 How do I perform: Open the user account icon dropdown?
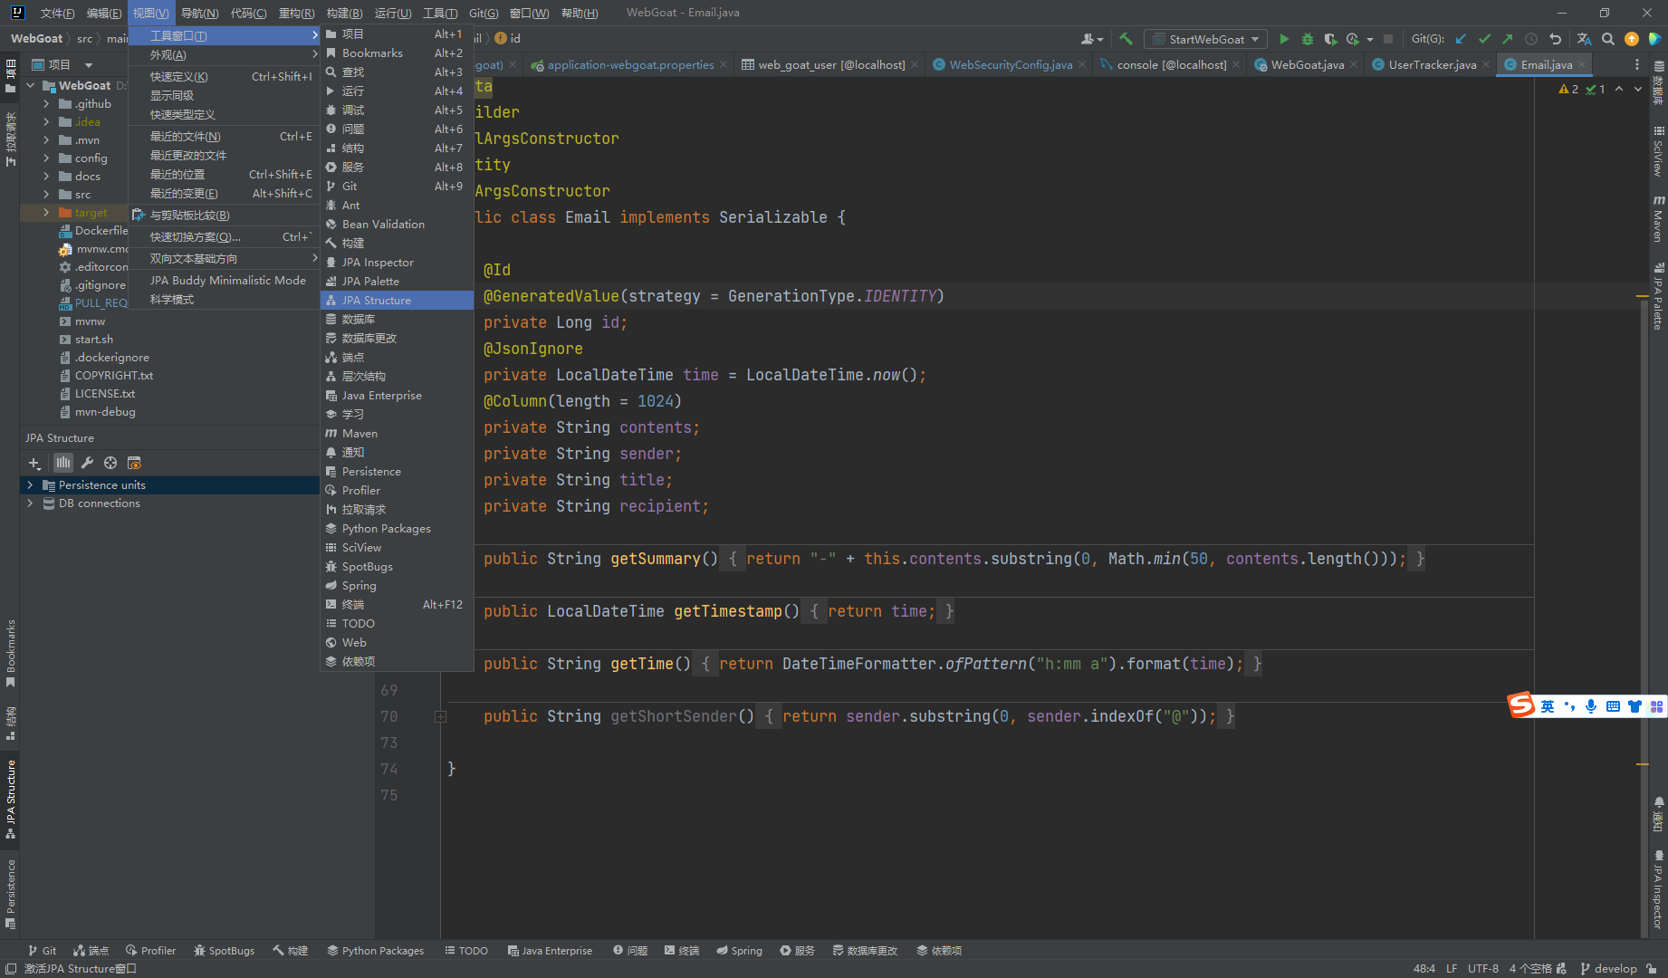click(1092, 39)
